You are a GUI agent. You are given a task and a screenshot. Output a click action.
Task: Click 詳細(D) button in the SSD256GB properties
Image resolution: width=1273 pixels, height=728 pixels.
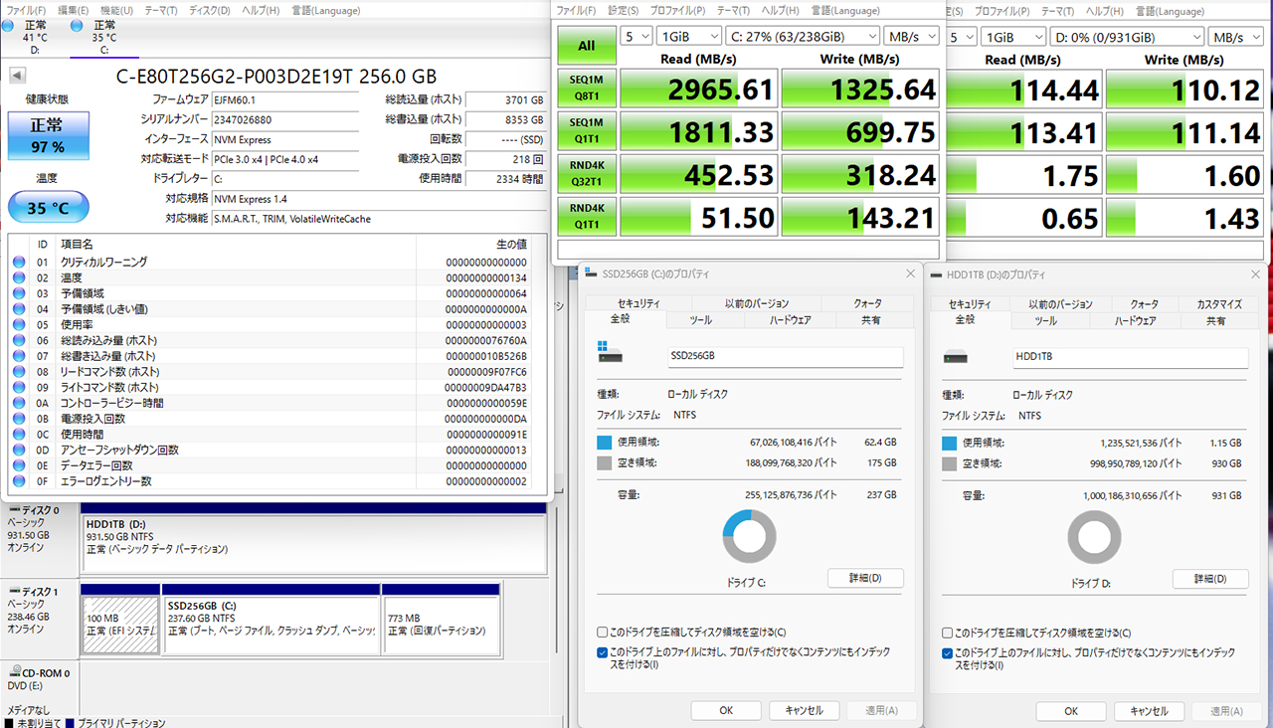866,578
